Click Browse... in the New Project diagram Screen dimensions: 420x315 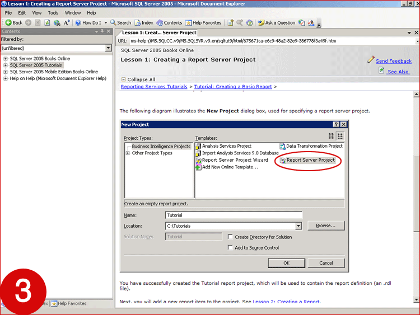pos(326,226)
